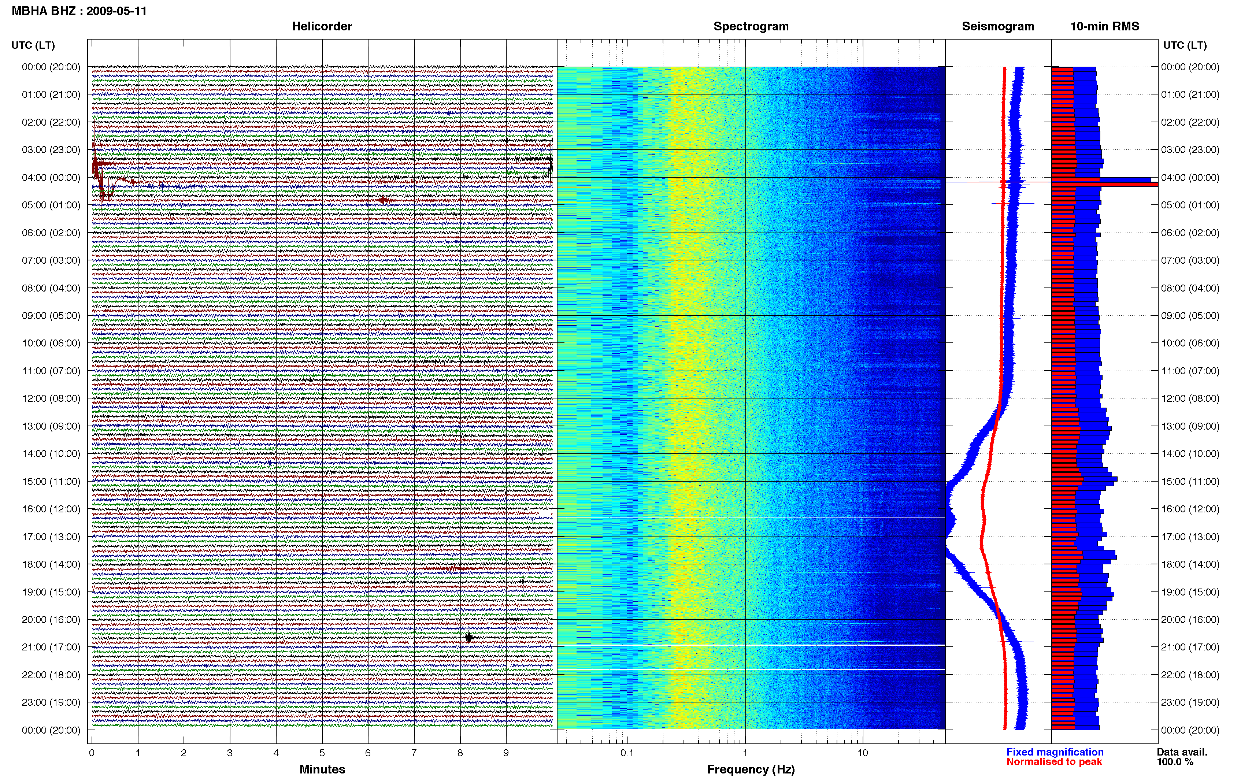Click the MBHA BHZ : 2009-05-11 title
This screenshot has height=783, width=1252.
[79, 11]
